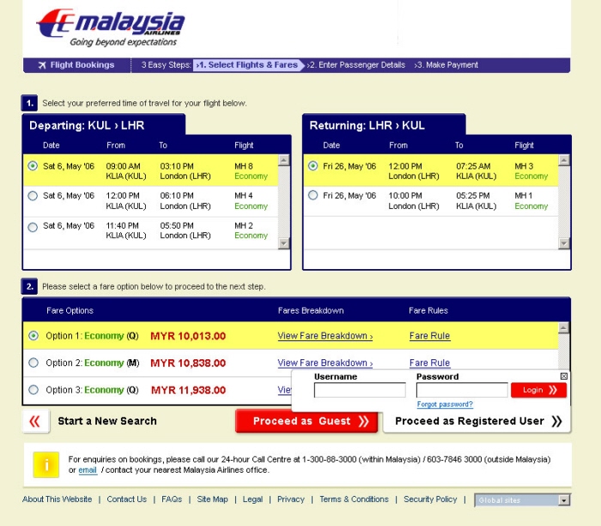Choose fare Option 3 MYR 11,938.00 radio
The height and width of the screenshot is (526, 601).
coord(33,390)
